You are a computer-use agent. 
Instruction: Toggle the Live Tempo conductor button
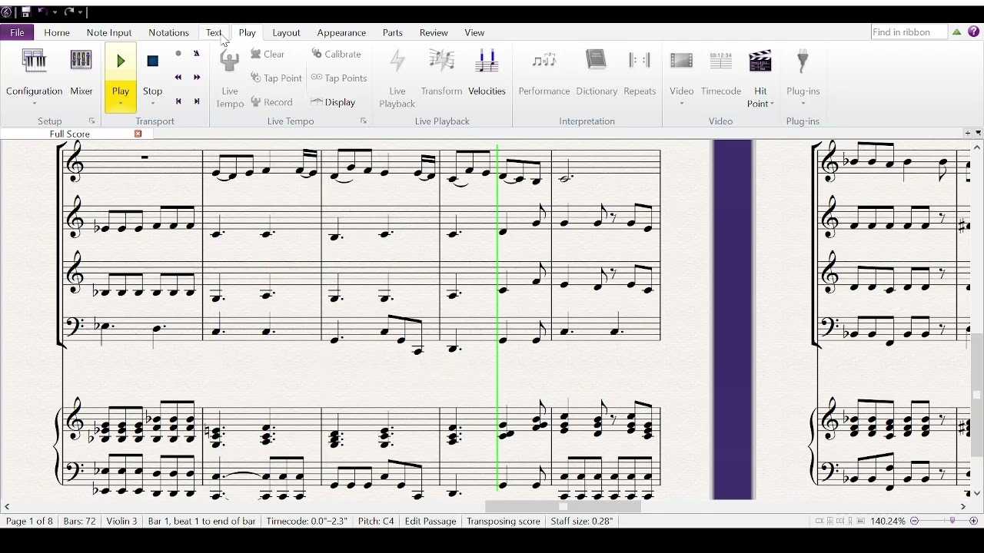coord(229,78)
